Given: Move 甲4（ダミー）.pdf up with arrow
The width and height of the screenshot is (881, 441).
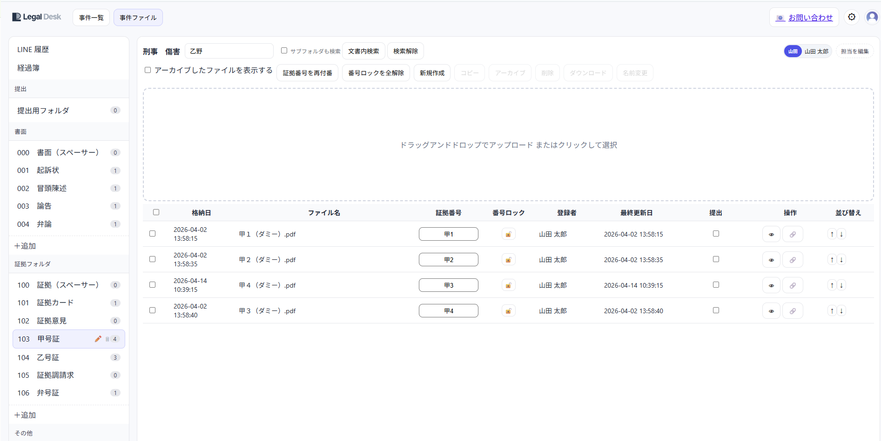Looking at the screenshot, I should point(832,285).
